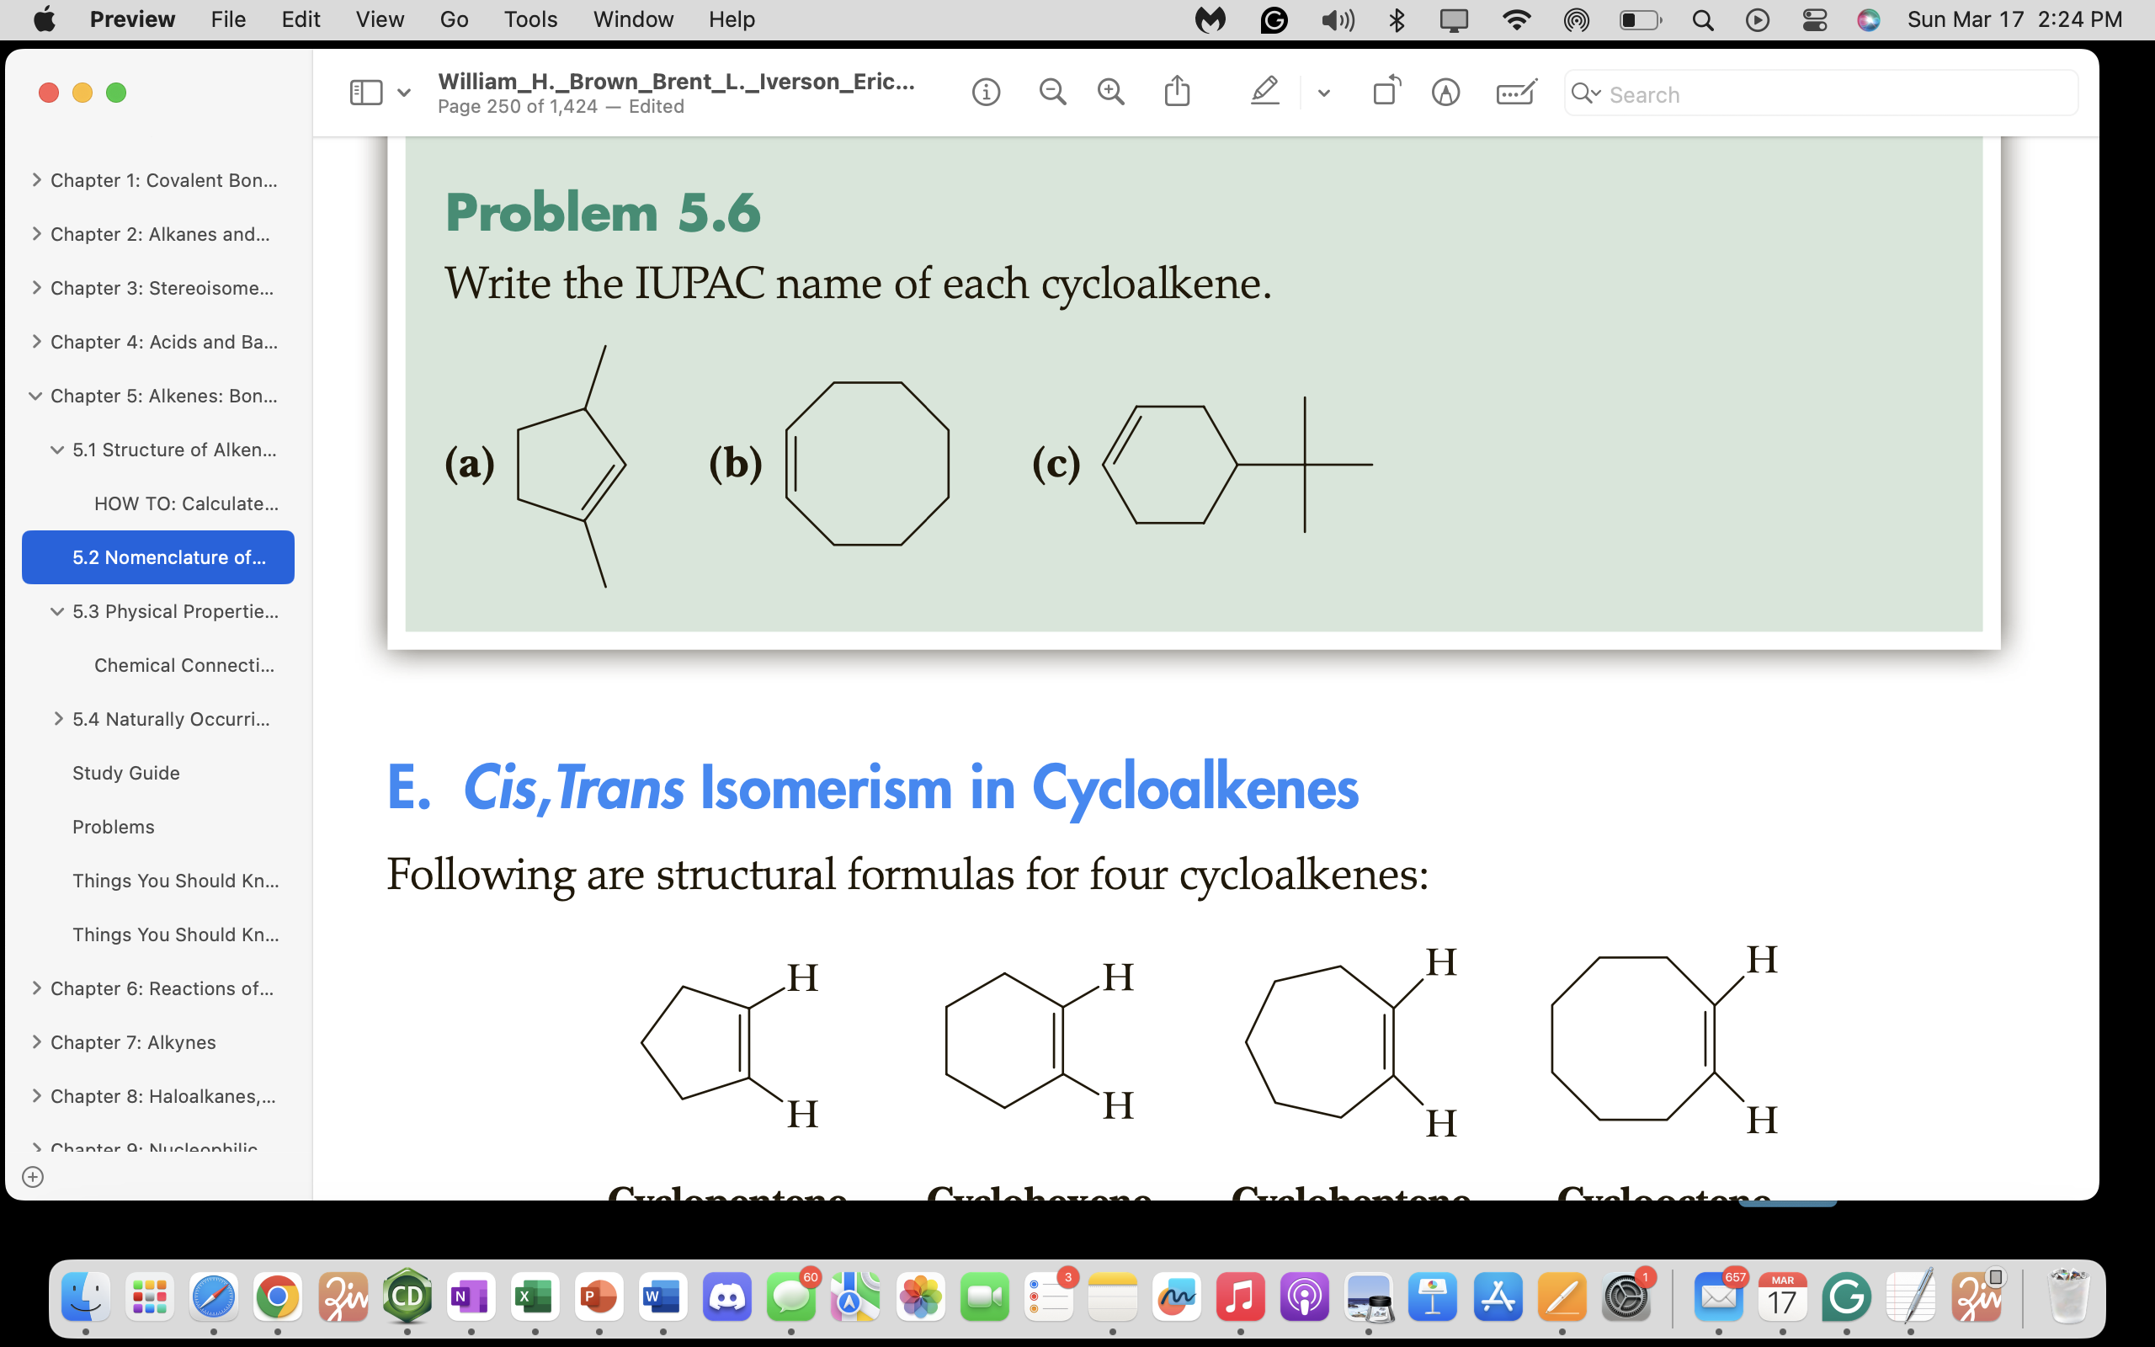Image resolution: width=2155 pixels, height=1347 pixels.
Task: Select the highlight pen tool
Action: (1264, 92)
